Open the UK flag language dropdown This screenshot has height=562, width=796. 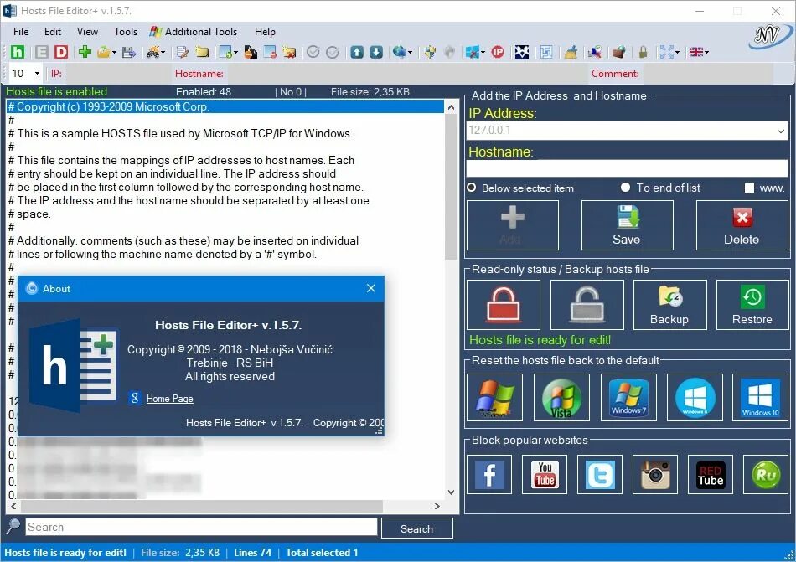[x=706, y=52]
